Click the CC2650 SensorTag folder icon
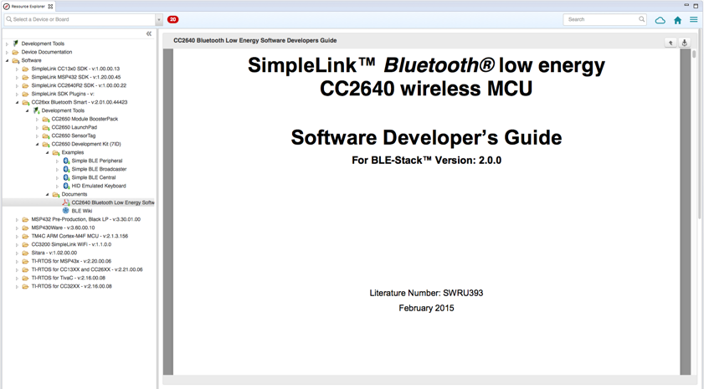The image size is (704, 389). (x=46, y=136)
